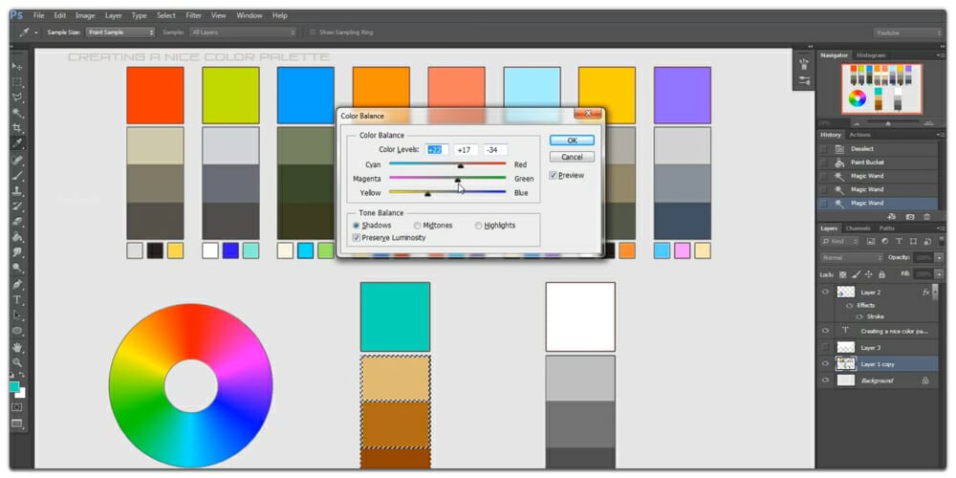Click create new document from state icon

point(891,216)
